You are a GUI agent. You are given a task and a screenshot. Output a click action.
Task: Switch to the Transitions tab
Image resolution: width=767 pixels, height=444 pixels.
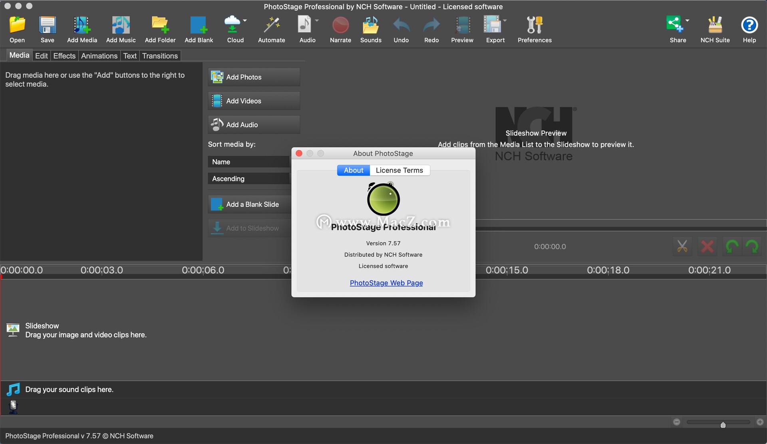pyautogui.click(x=160, y=55)
